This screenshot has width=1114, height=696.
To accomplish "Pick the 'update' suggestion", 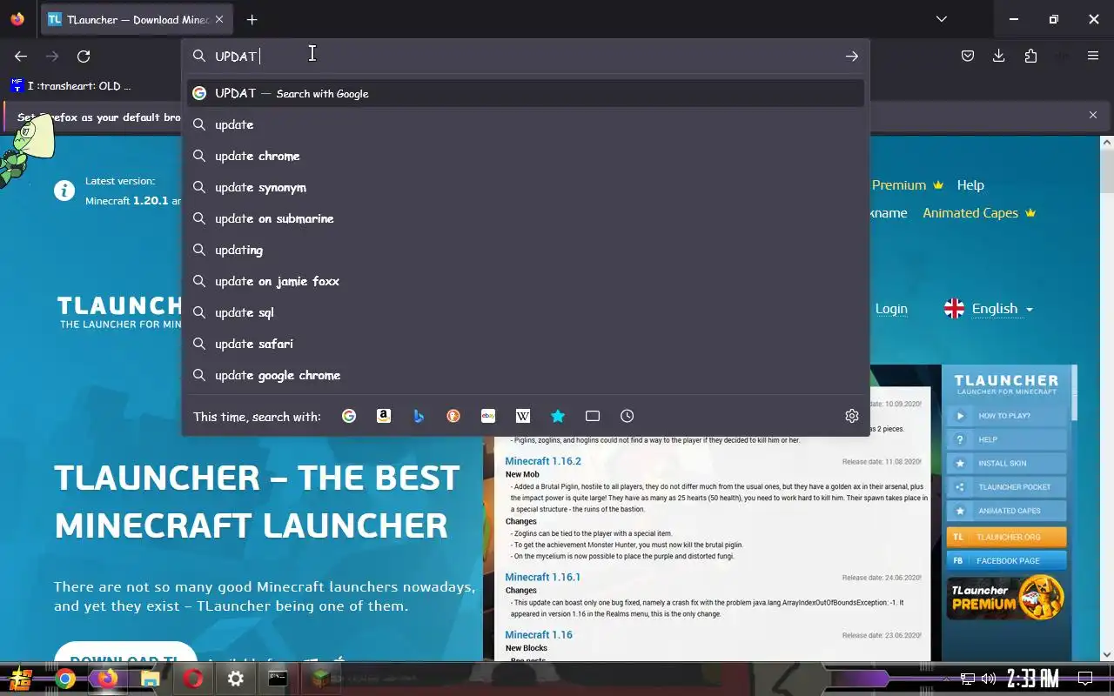I will click(526, 124).
